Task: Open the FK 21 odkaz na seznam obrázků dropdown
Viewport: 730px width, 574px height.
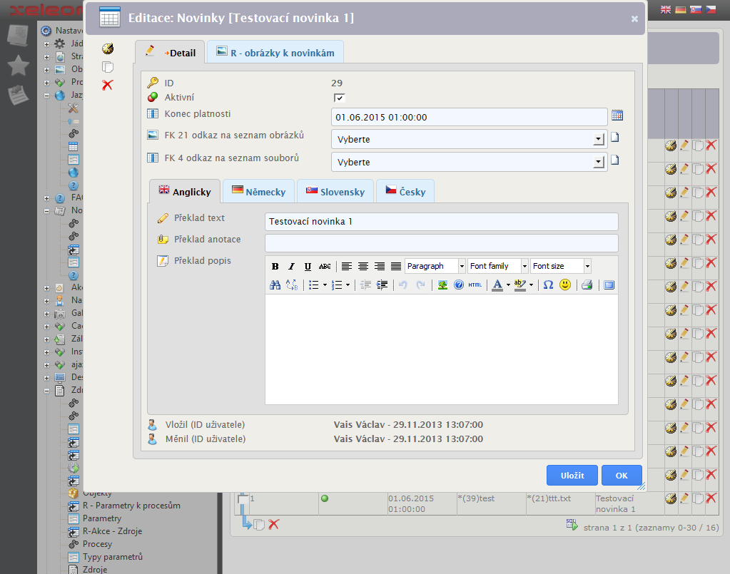Action: 598,140
